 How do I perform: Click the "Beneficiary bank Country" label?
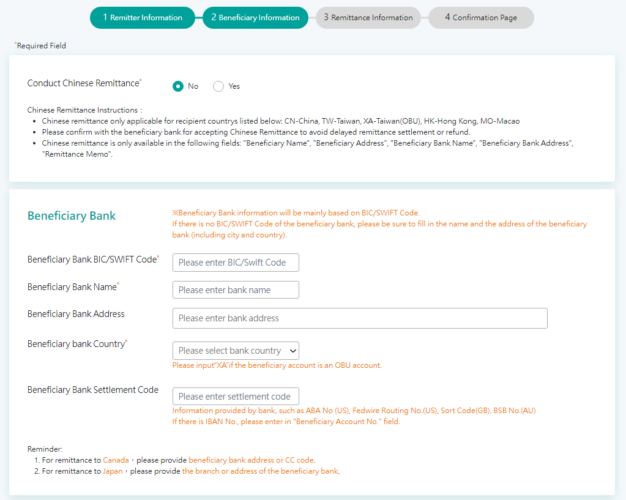click(x=76, y=344)
